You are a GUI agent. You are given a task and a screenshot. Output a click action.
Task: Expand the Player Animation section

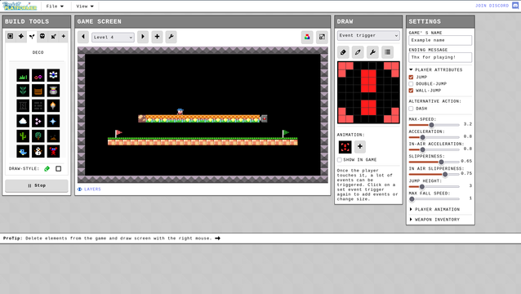pyautogui.click(x=434, y=209)
